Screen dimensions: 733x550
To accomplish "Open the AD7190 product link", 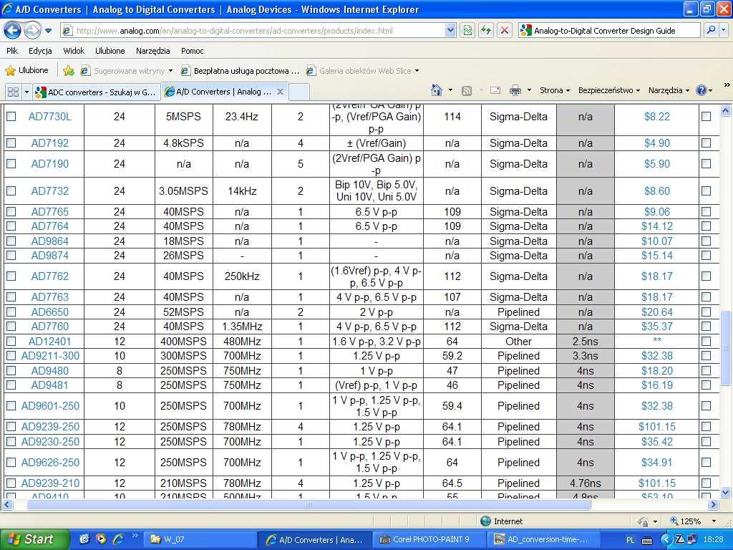I will point(50,164).
